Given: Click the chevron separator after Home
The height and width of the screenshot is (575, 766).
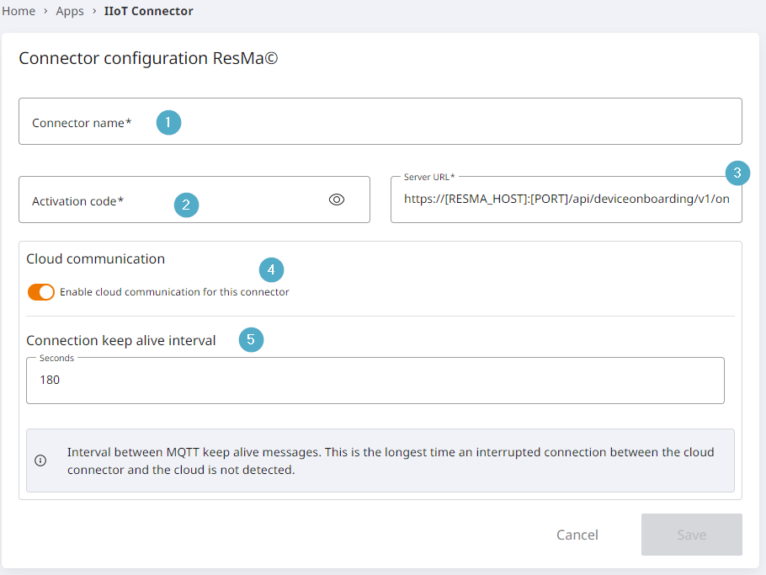Looking at the screenshot, I should point(45,12).
